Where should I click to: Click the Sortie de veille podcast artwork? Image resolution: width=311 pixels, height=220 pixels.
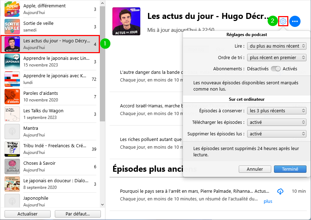tap(12, 27)
